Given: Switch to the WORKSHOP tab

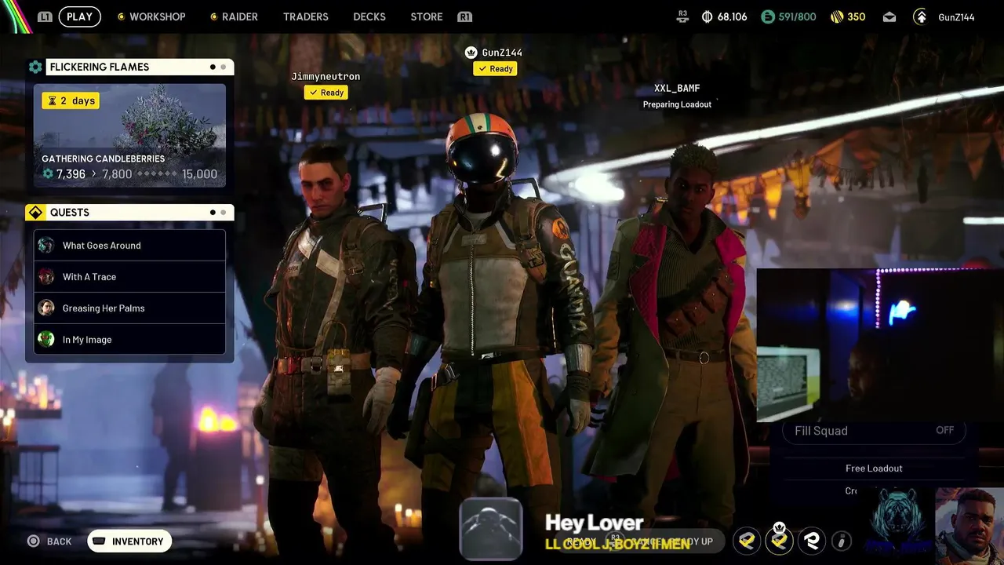Looking at the screenshot, I should pos(151,16).
